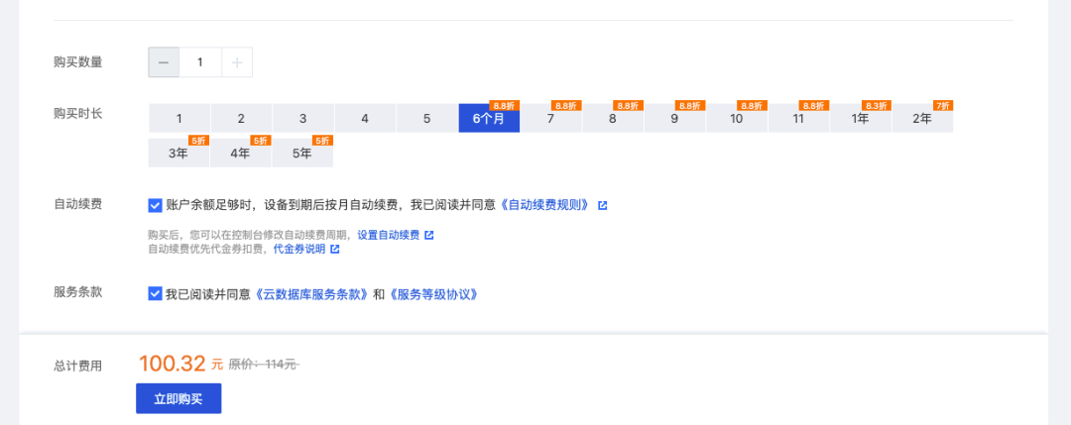Click external-link icon after 自动续费规则

coord(603,205)
